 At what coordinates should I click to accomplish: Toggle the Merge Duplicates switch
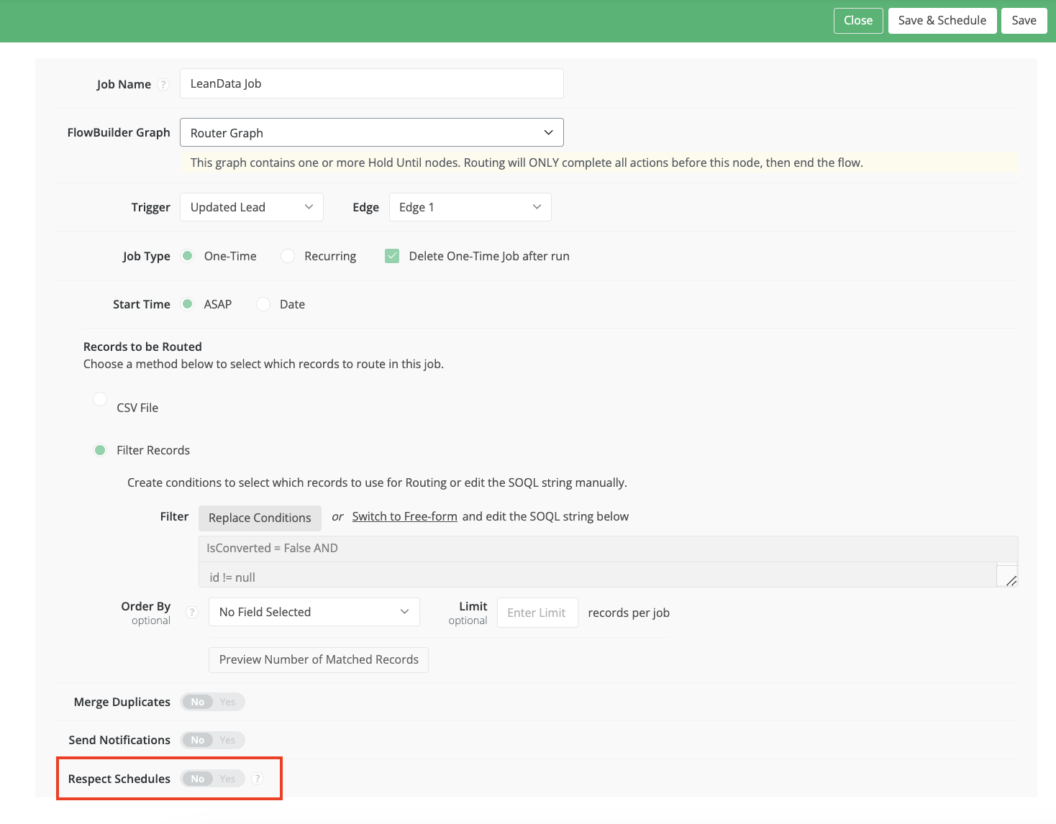point(212,702)
